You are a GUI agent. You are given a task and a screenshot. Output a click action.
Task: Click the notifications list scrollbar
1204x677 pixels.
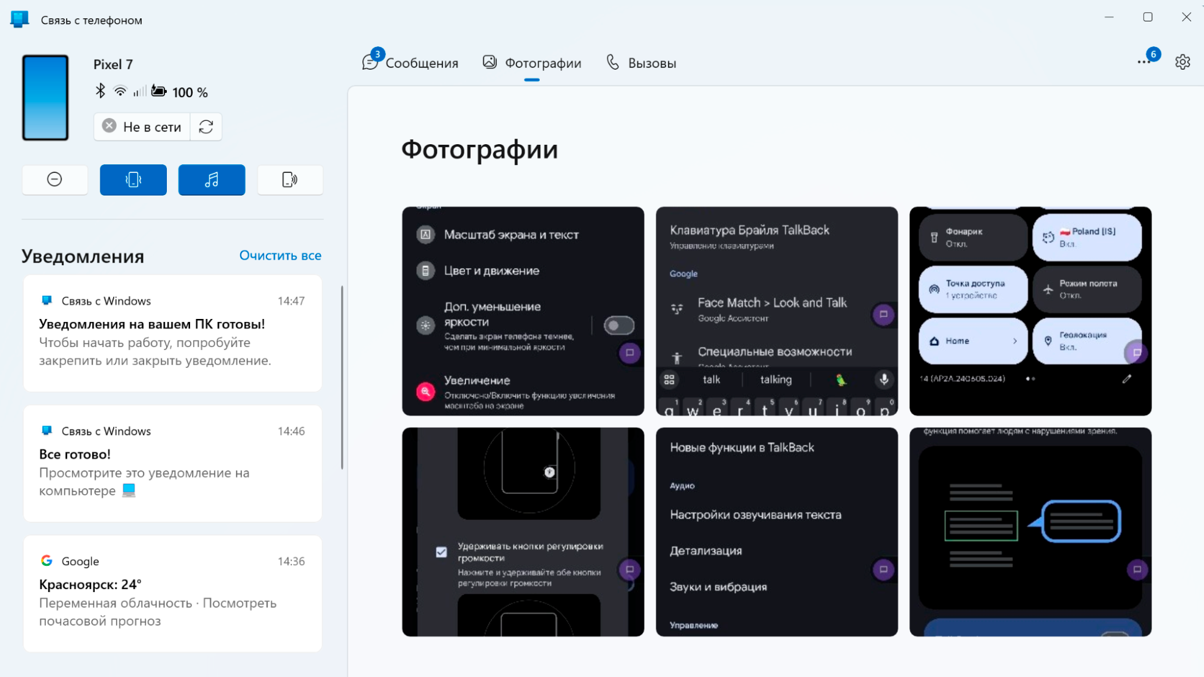point(342,378)
